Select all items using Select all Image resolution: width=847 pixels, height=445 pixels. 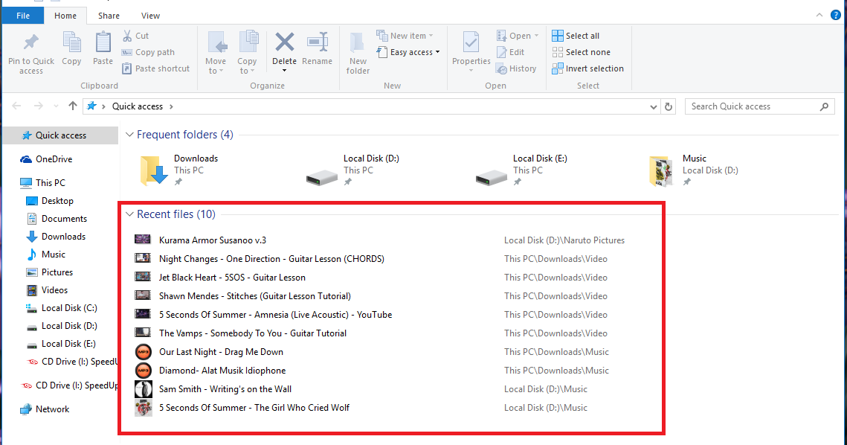[577, 35]
